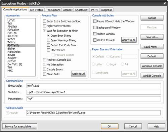
Task: Click the Backup button
Action: point(152,18)
